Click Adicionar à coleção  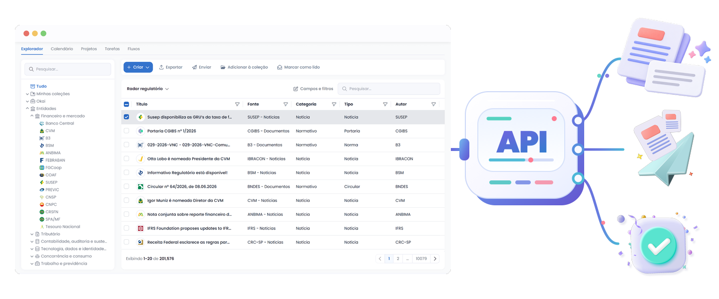point(244,67)
